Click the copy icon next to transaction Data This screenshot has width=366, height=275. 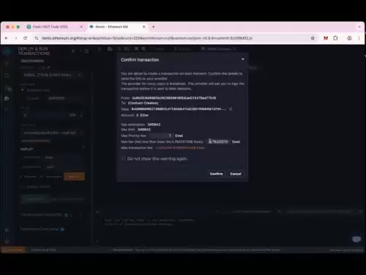(x=231, y=109)
